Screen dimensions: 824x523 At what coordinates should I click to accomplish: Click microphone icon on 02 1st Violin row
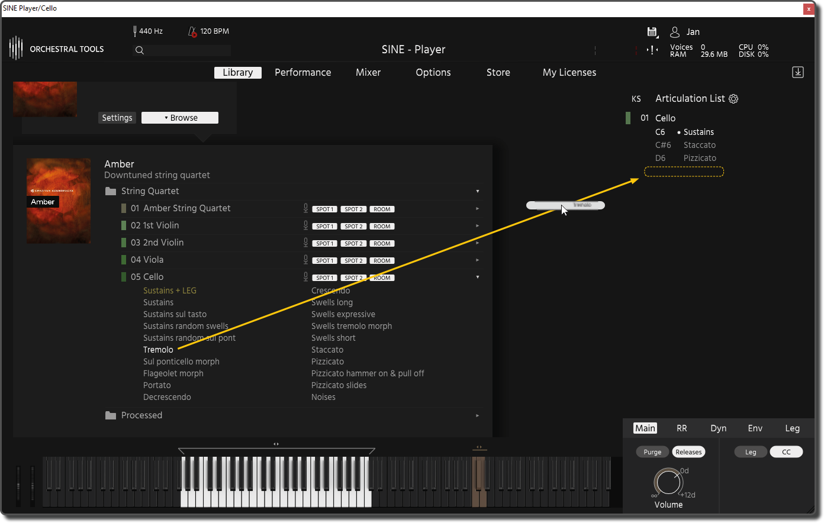pos(305,225)
